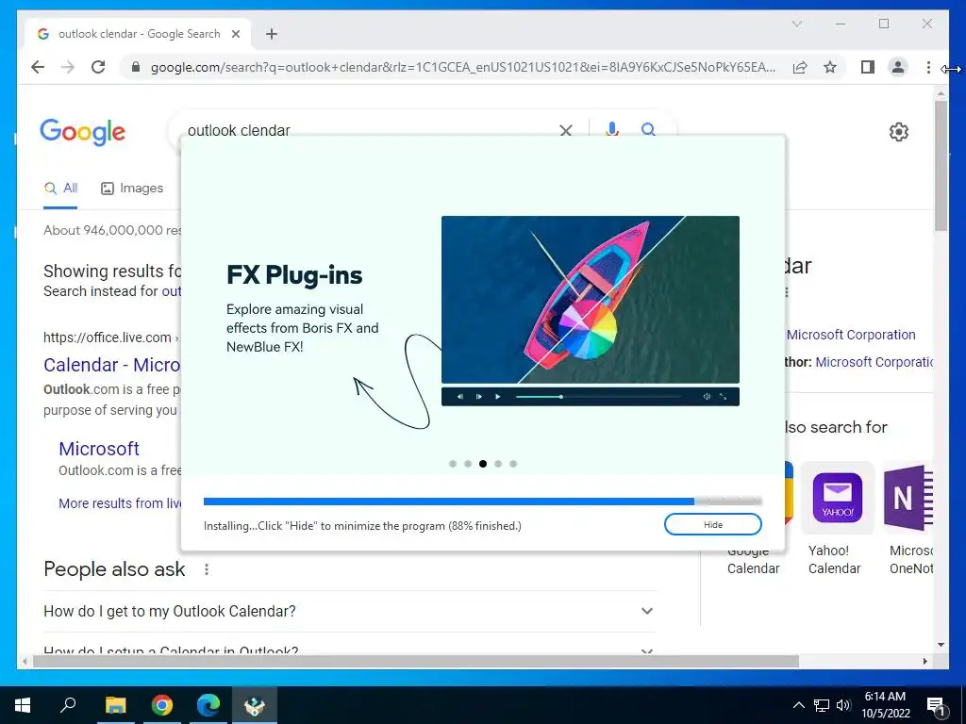Open People also ask options menu

coord(207,569)
